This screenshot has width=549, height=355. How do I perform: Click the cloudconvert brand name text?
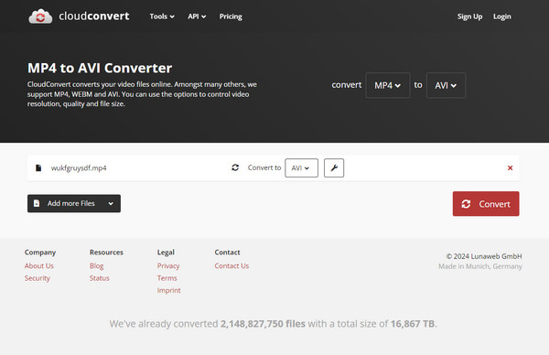pyautogui.click(x=94, y=16)
